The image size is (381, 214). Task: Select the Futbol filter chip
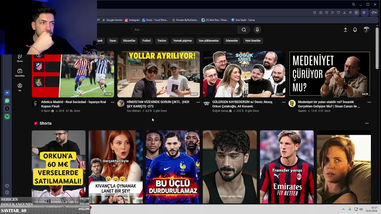click(x=146, y=41)
